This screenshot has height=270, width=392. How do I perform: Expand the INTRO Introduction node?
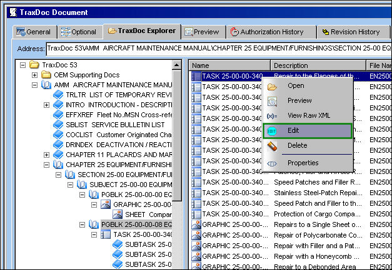point(46,105)
